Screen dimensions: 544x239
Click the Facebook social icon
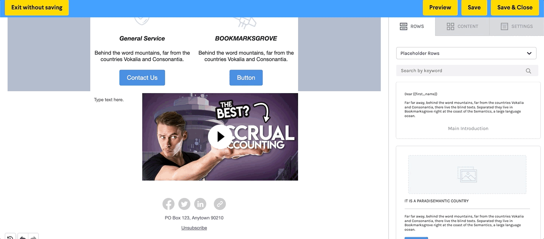coord(168,204)
